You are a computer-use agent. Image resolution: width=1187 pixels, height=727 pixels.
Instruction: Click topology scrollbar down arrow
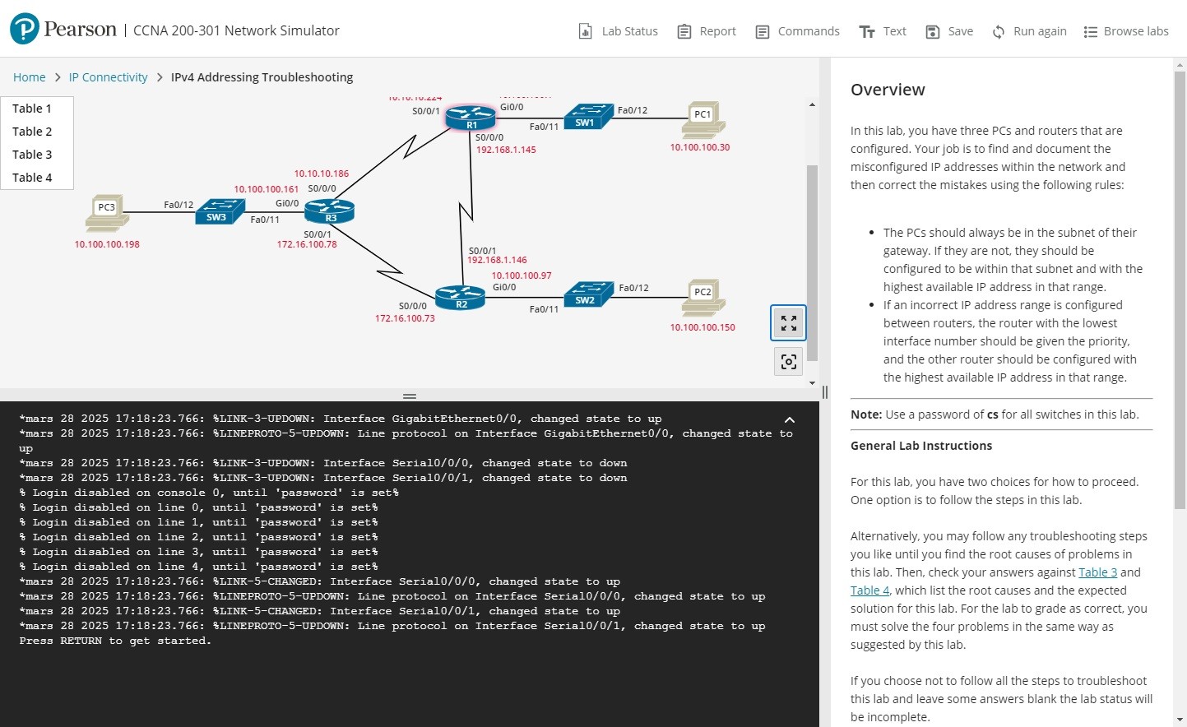(x=813, y=383)
